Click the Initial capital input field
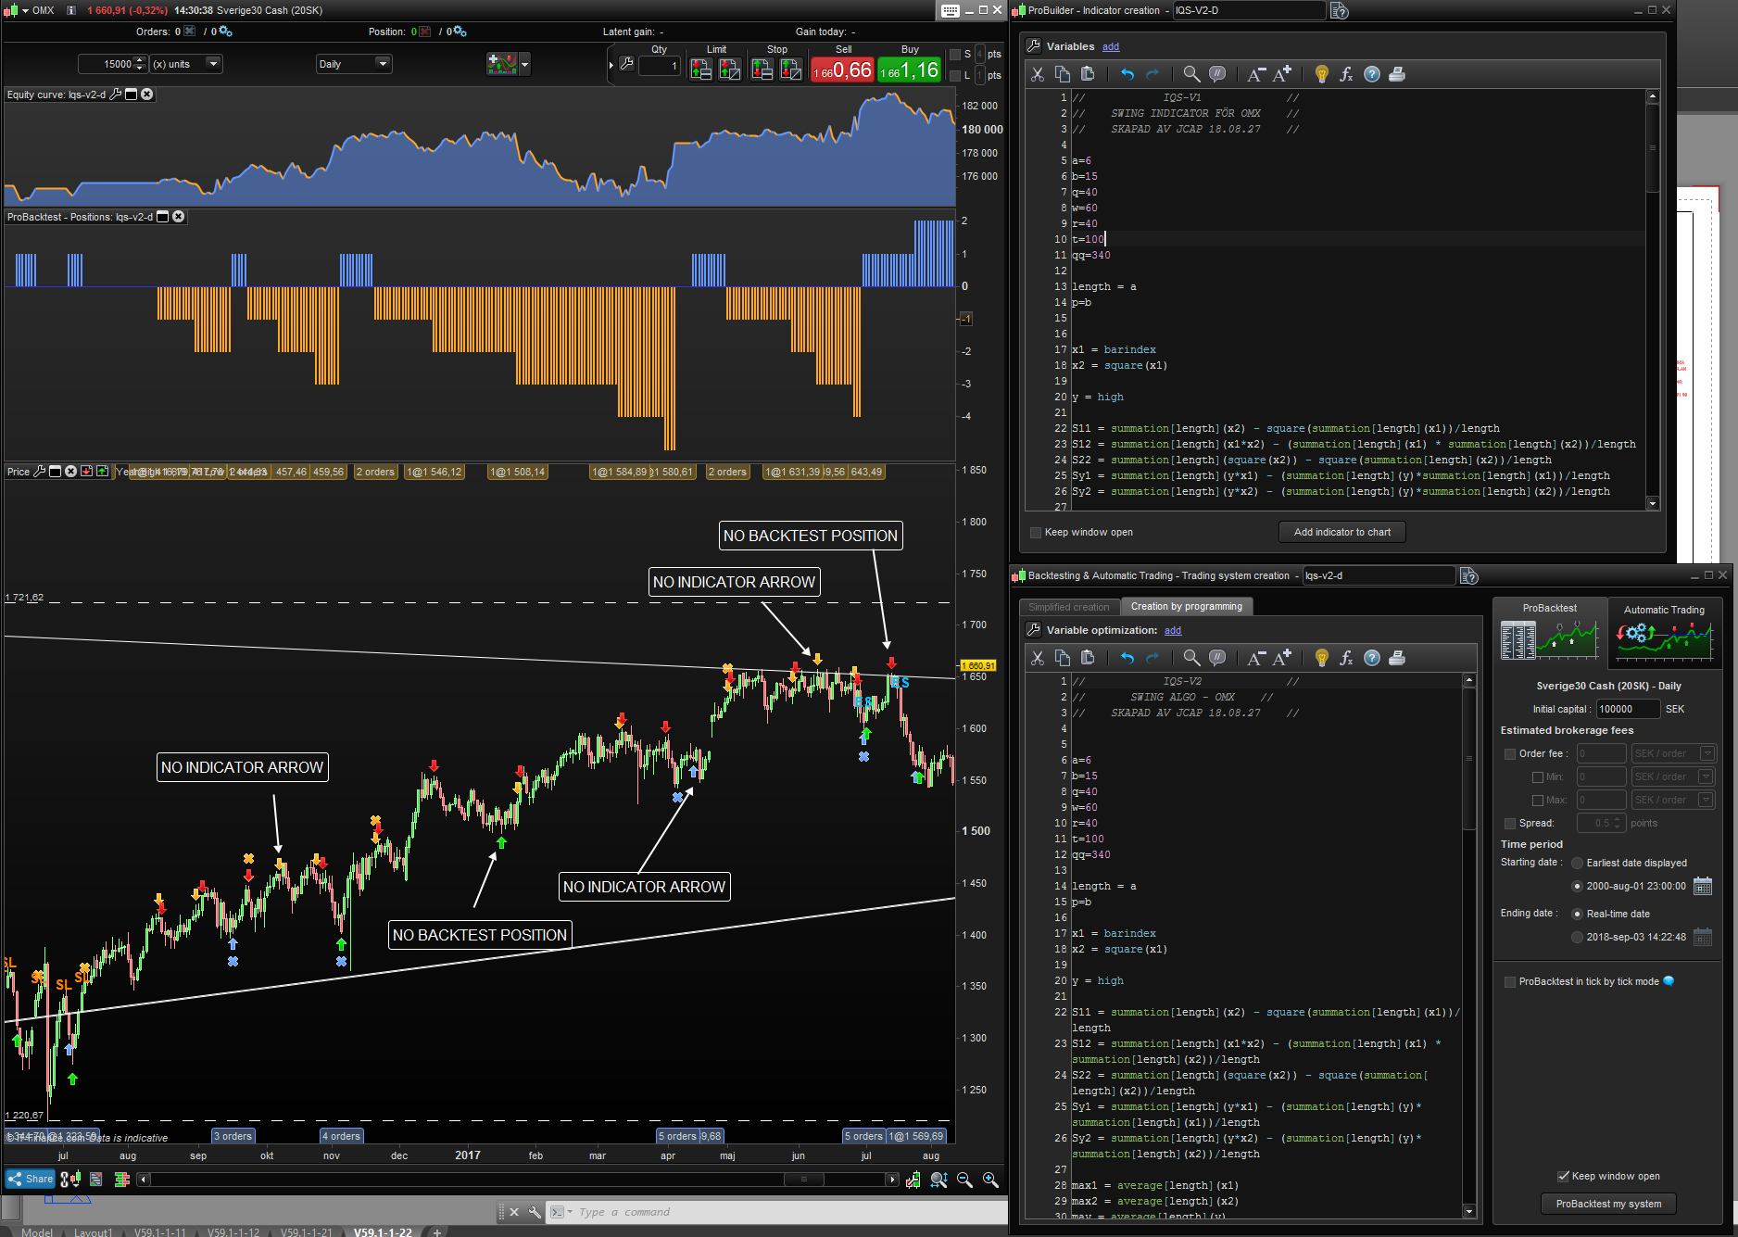 point(1628,710)
